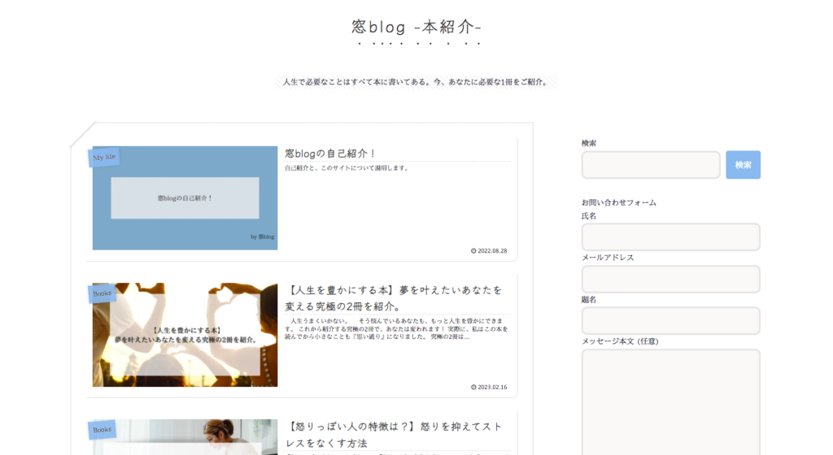The height and width of the screenshot is (455, 833).
Task: Click the clock icon beside 2022.08.28
Action: click(473, 251)
